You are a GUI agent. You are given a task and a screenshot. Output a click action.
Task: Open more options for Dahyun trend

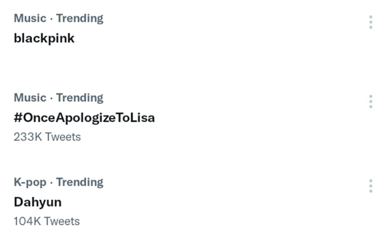point(370,186)
